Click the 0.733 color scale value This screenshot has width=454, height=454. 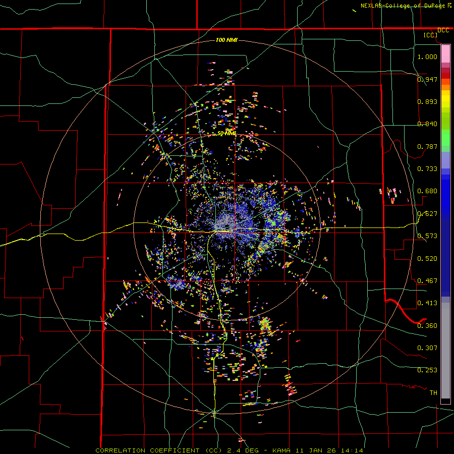(427, 169)
